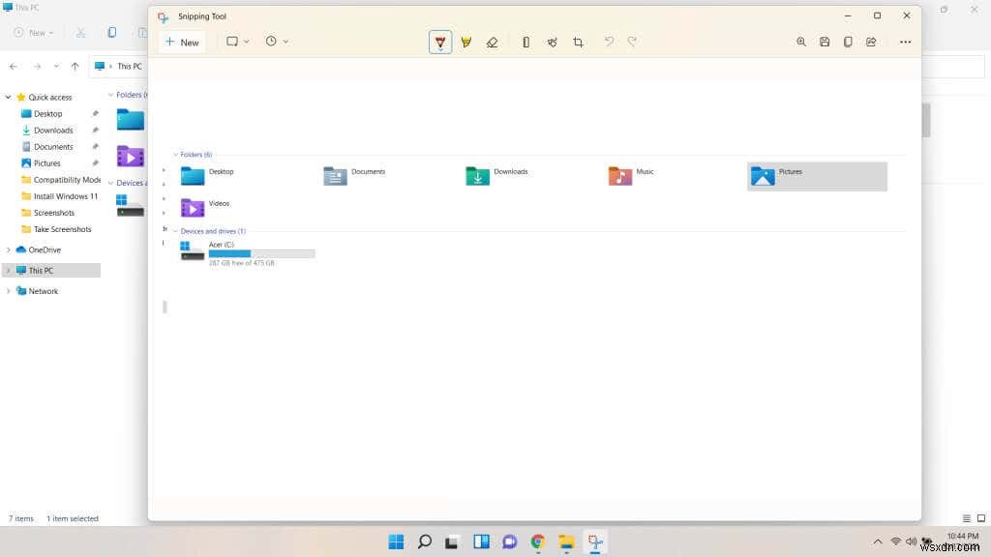
Task: Open the image crop tool
Action: click(x=578, y=42)
